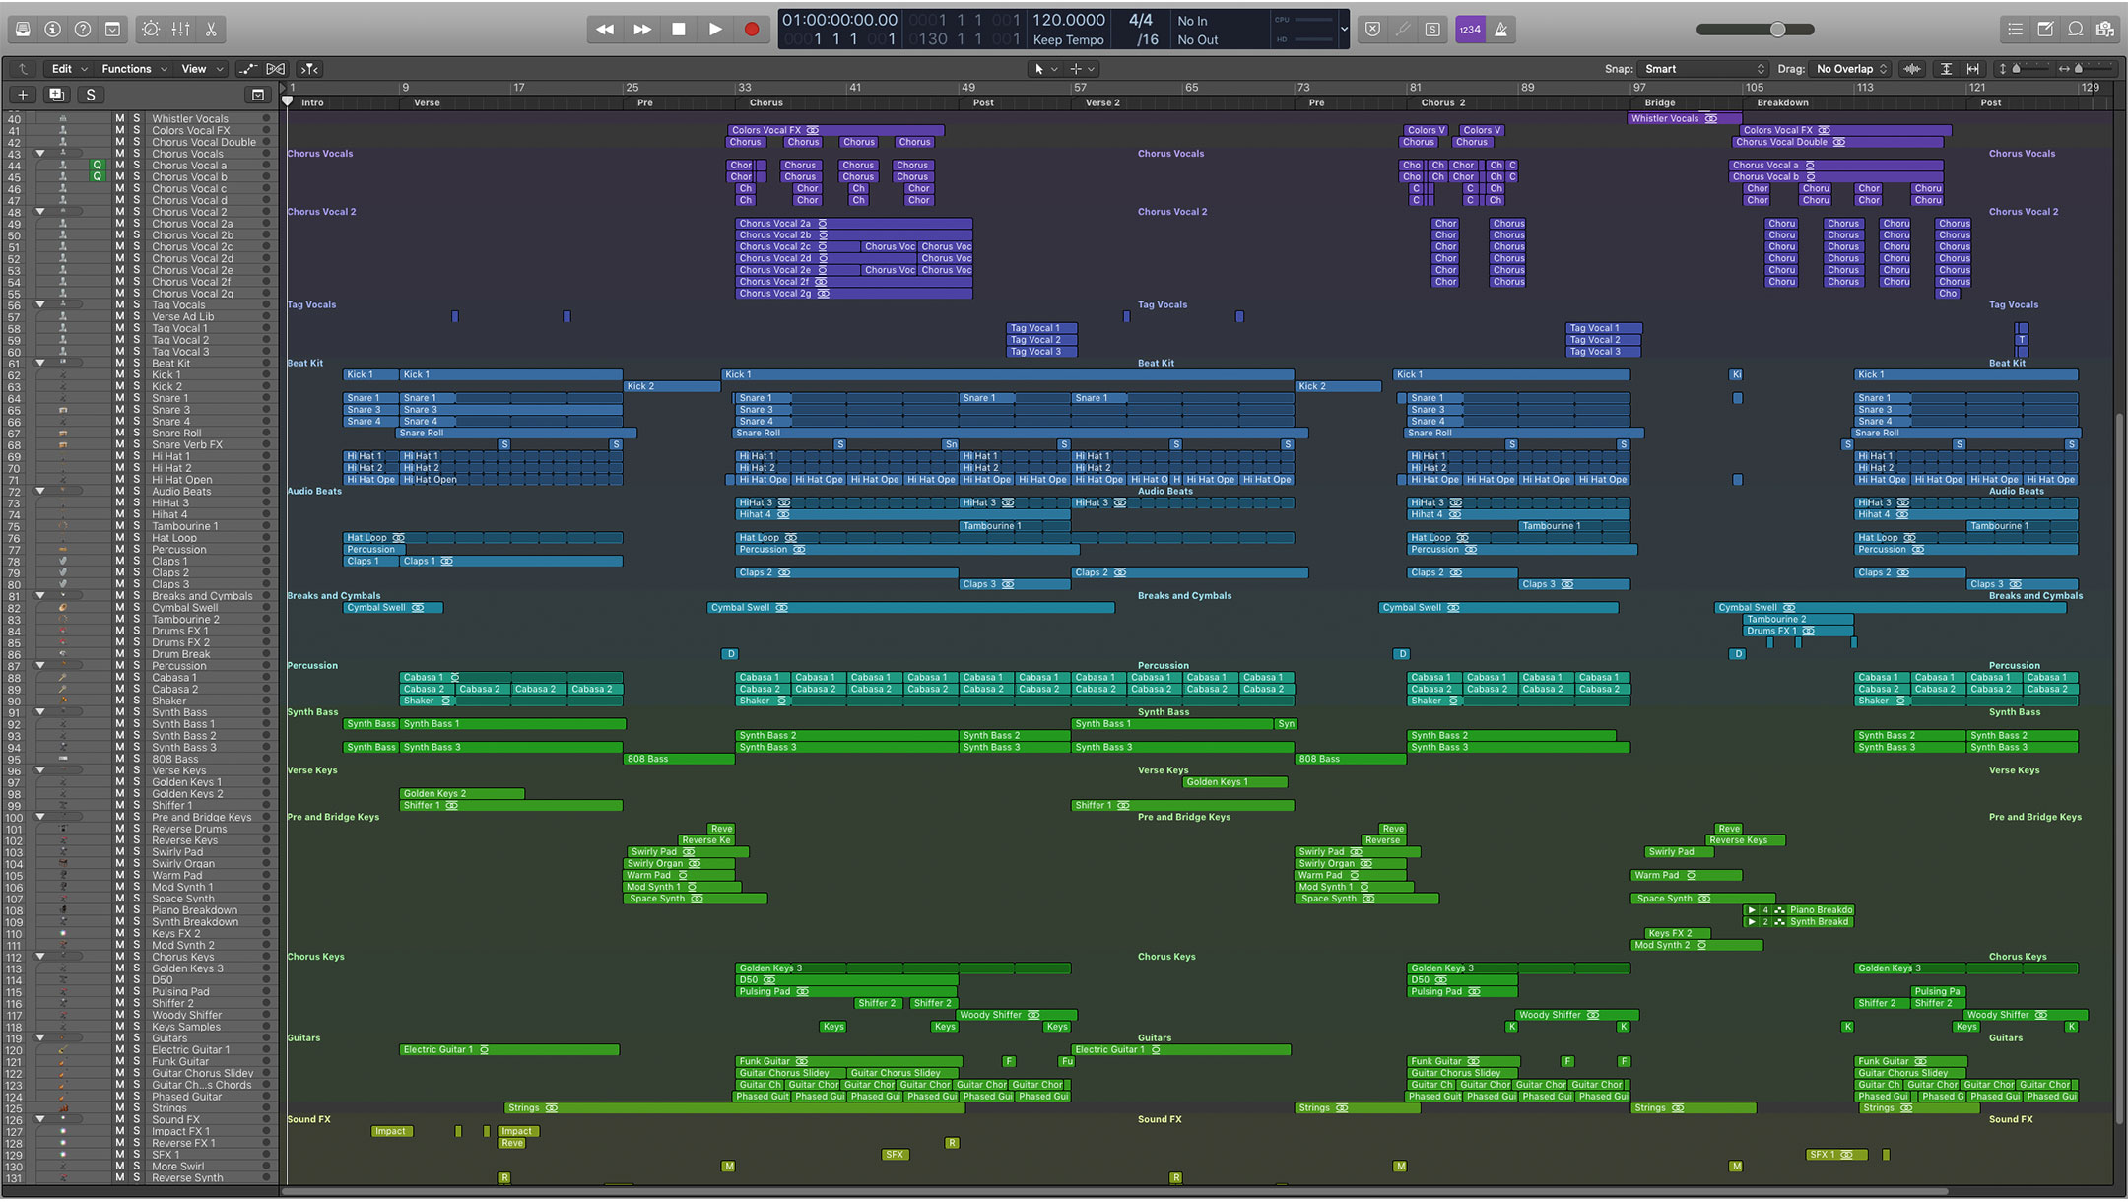Click the global Solo icon in control bar

(1432, 30)
